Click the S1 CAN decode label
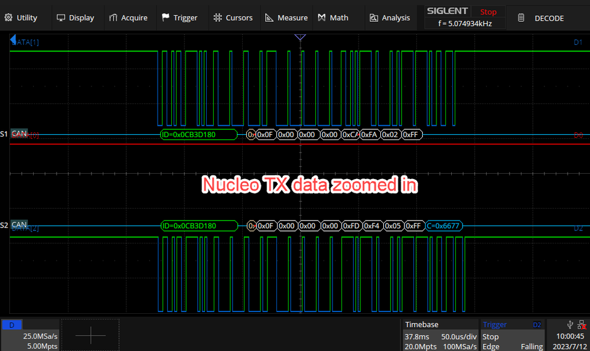Image resolution: width=590 pixels, height=351 pixels. tap(19, 134)
